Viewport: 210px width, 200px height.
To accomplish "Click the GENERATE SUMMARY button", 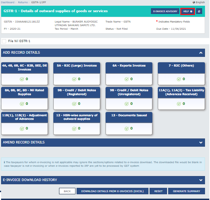I will click(186, 191).
